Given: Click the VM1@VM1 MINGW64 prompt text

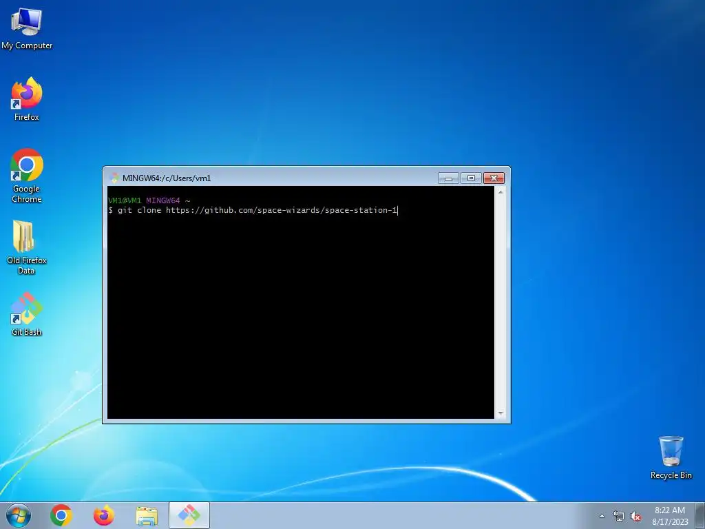Looking at the screenshot, I should tap(149, 200).
